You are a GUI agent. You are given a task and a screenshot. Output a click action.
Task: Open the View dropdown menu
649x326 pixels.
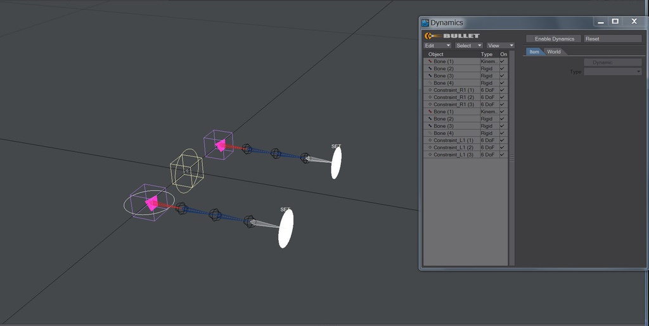(x=501, y=46)
